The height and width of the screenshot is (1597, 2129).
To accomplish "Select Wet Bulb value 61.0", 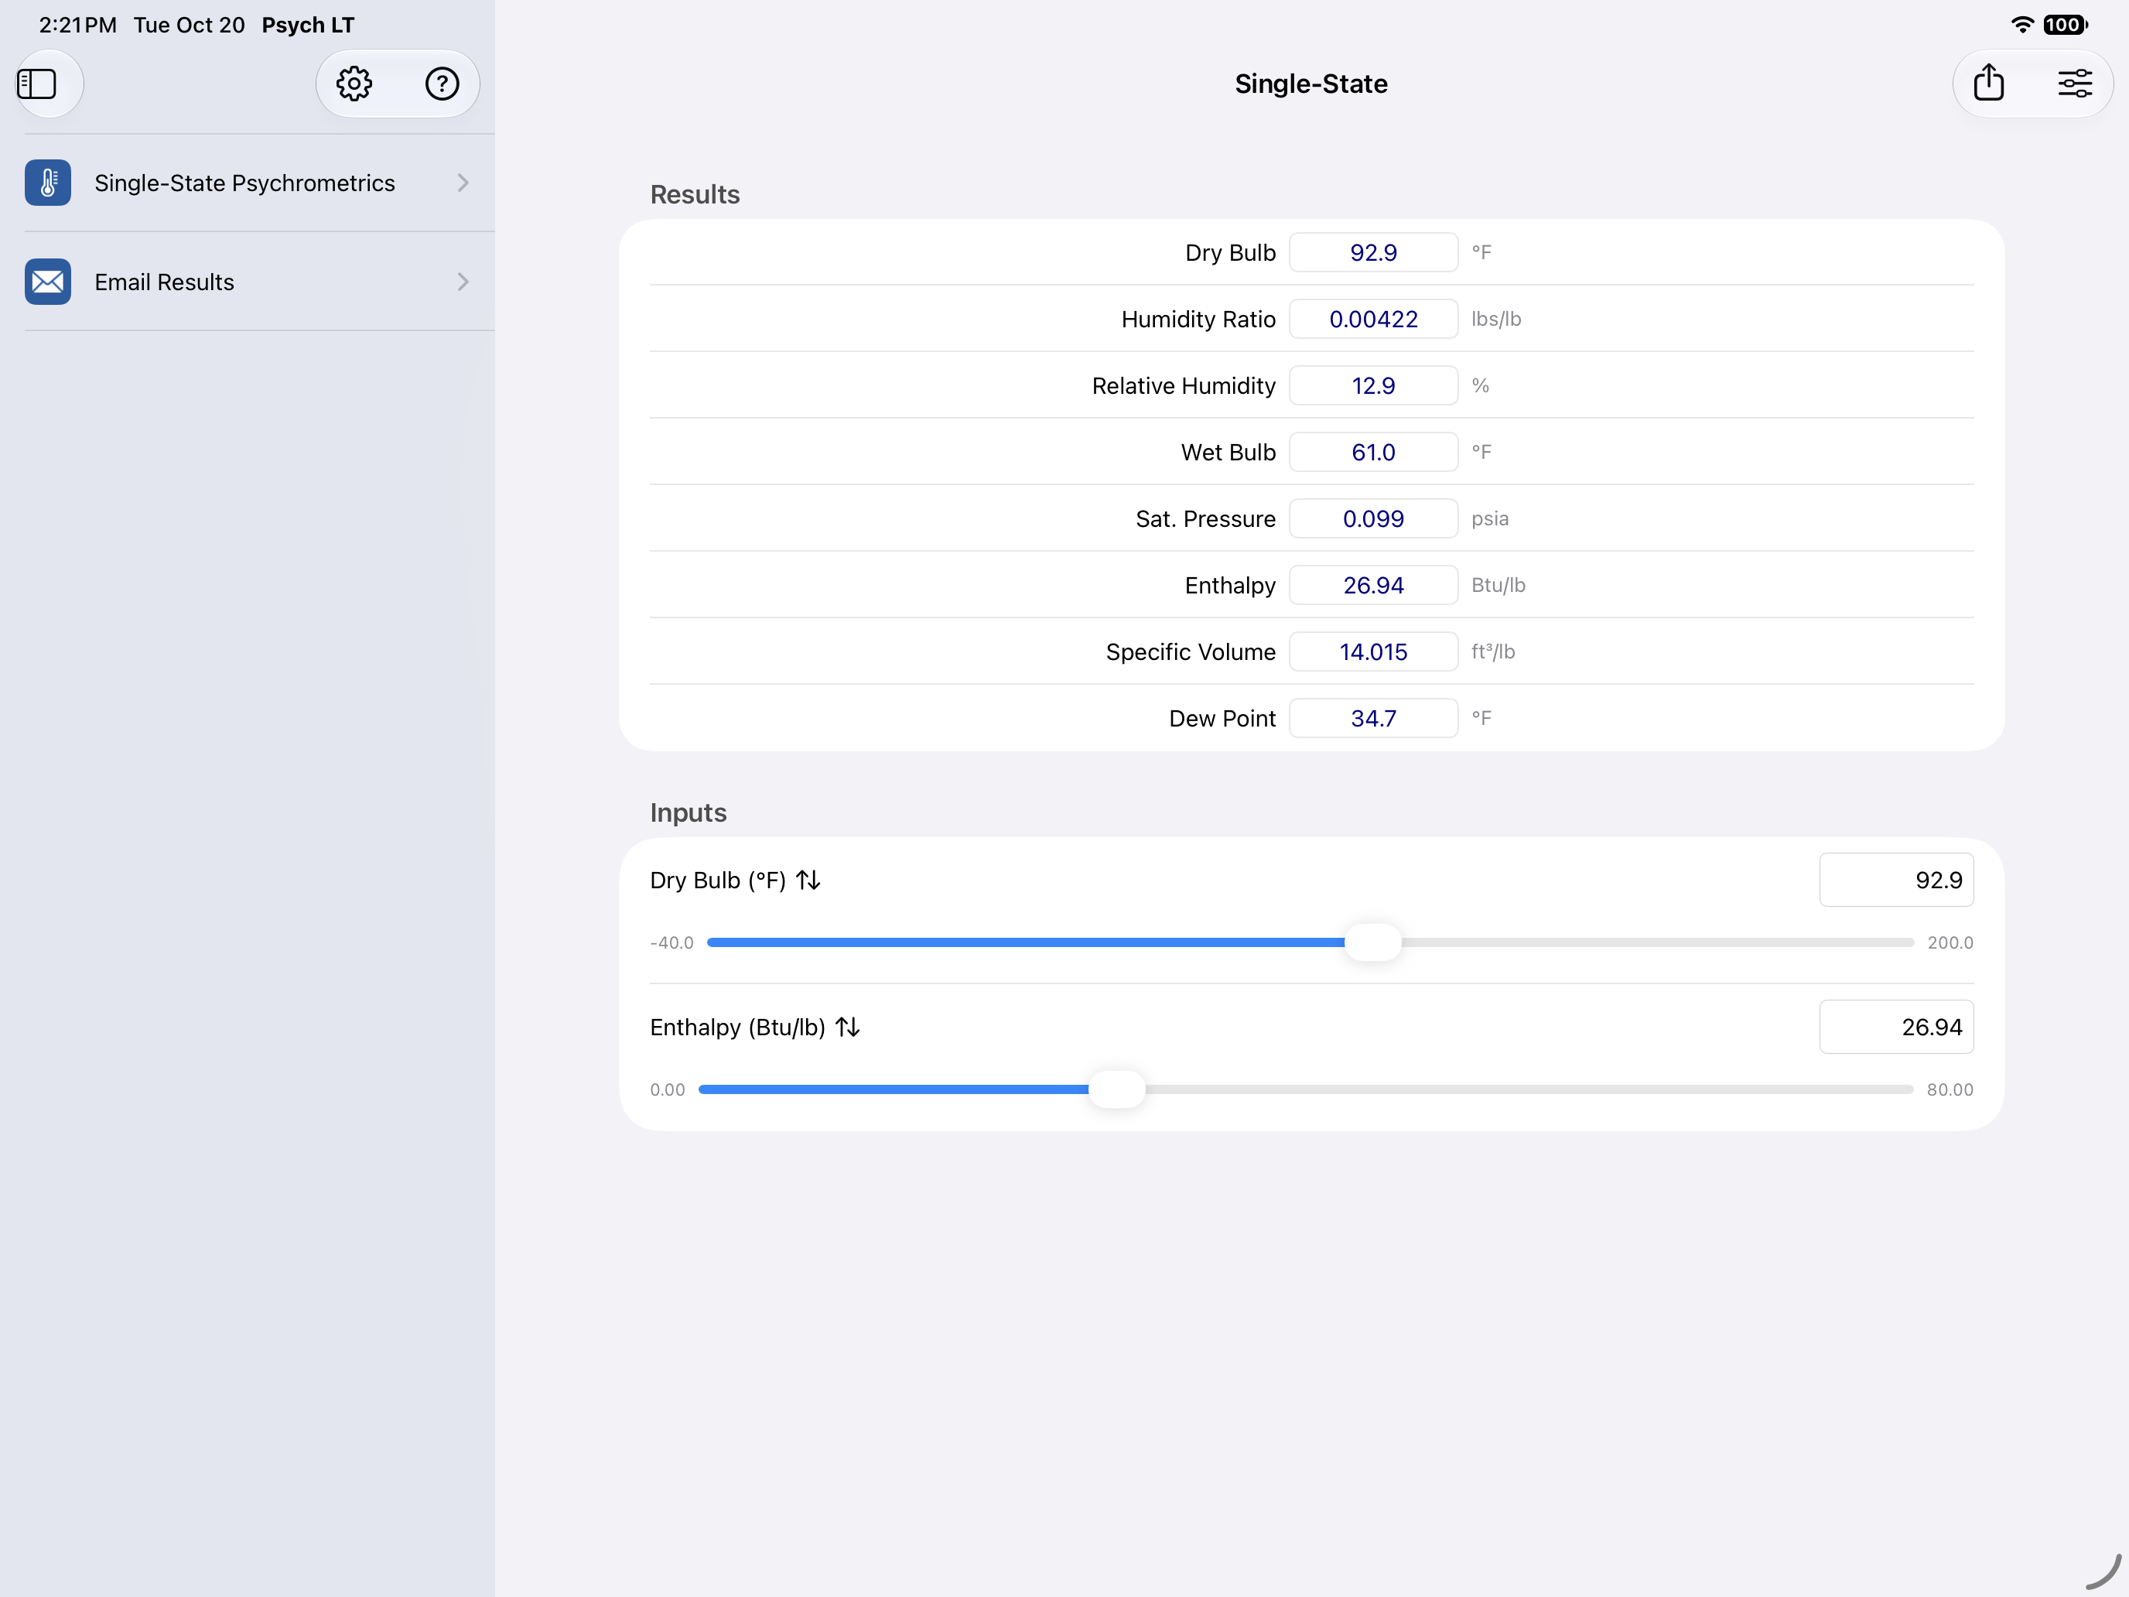I will 1373,451.
